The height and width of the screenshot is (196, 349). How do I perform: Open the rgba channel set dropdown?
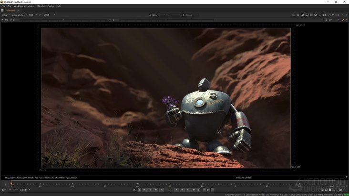(6, 15)
